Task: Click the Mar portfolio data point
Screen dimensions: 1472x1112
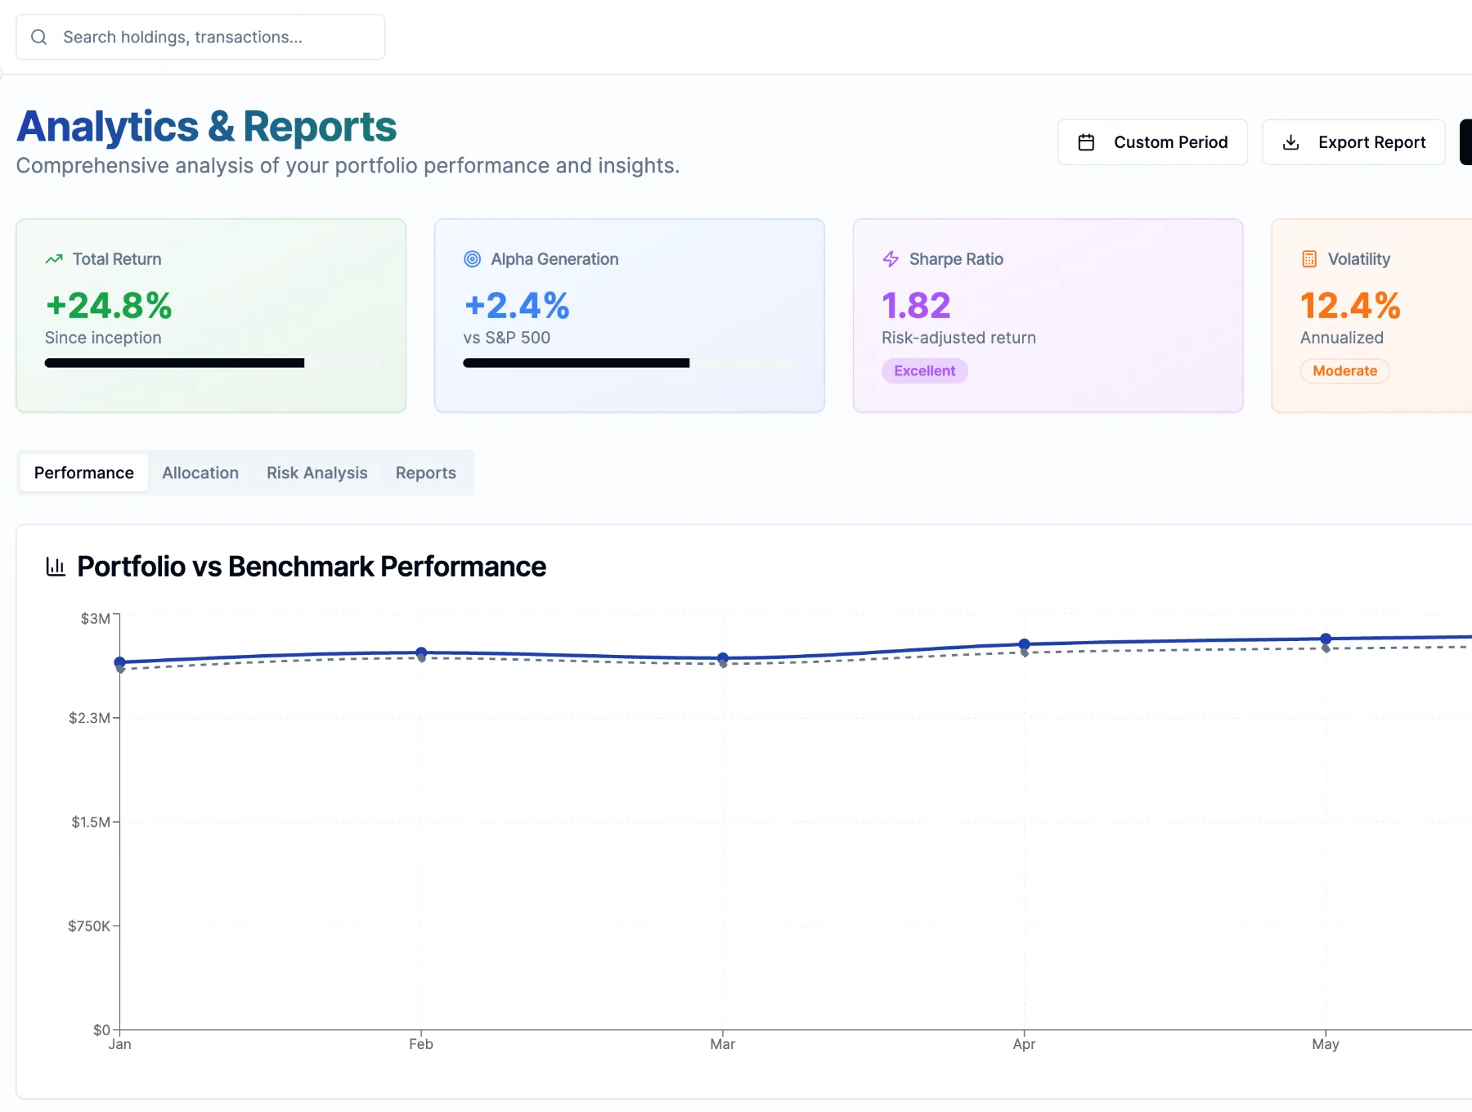Action: 723,658
